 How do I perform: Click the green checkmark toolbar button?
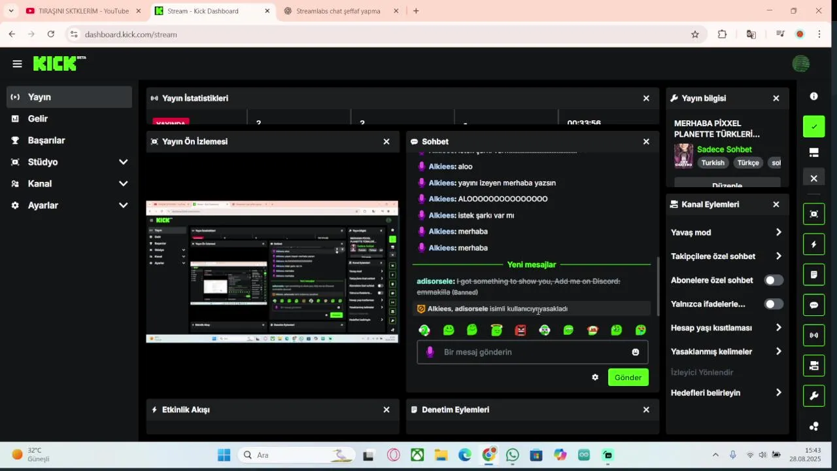pyautogui.click(x=813, y=126)
